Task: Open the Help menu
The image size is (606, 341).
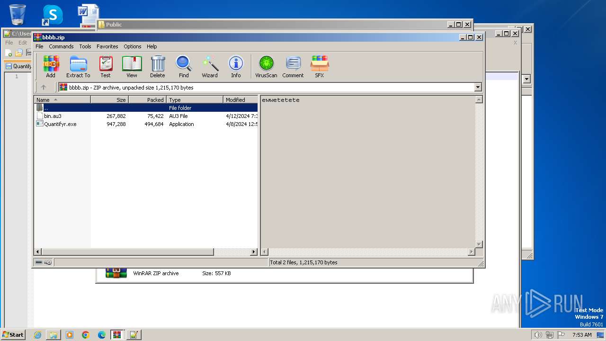Action: coord(151,46)
